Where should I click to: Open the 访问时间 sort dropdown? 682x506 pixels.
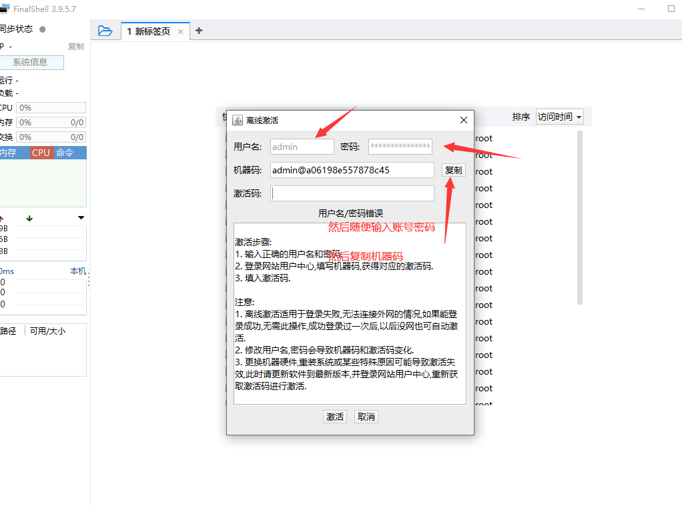559,117
